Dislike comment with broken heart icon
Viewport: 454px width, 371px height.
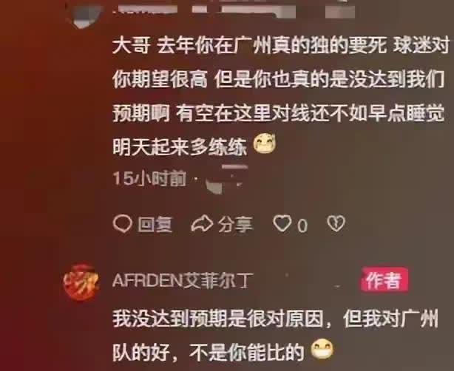pyautogui.click(x=336, y=223)
